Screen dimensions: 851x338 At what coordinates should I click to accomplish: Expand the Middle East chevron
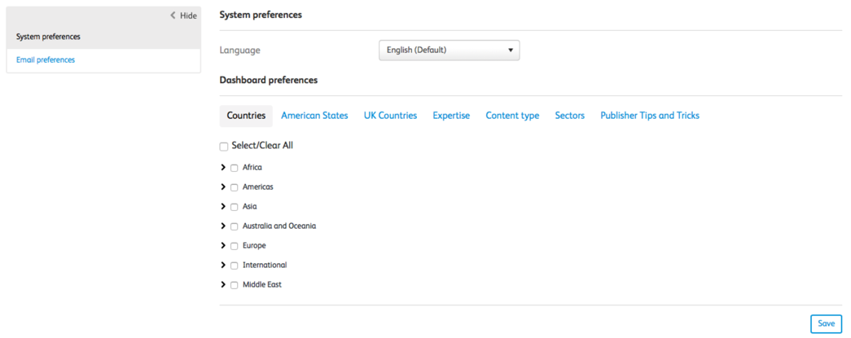[x=223, y=285]
